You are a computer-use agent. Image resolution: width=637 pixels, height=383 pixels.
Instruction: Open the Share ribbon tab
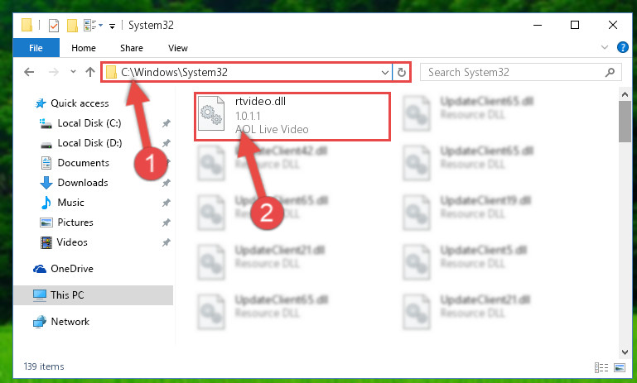tap(132, 48)
